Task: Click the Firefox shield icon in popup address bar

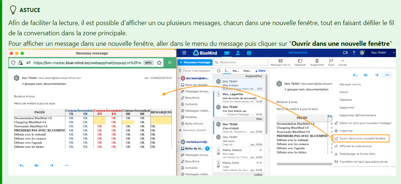Action: (x=13, y=63)
